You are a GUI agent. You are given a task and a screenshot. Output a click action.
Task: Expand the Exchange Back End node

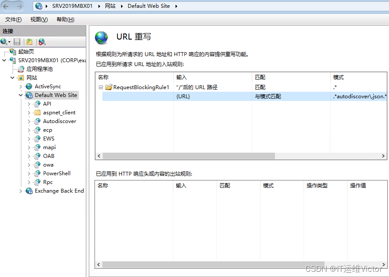pyautogui.click(x=21, y=191)
